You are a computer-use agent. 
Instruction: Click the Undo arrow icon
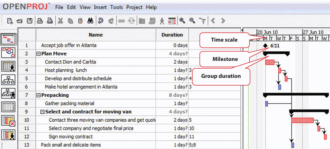point(100,21)
